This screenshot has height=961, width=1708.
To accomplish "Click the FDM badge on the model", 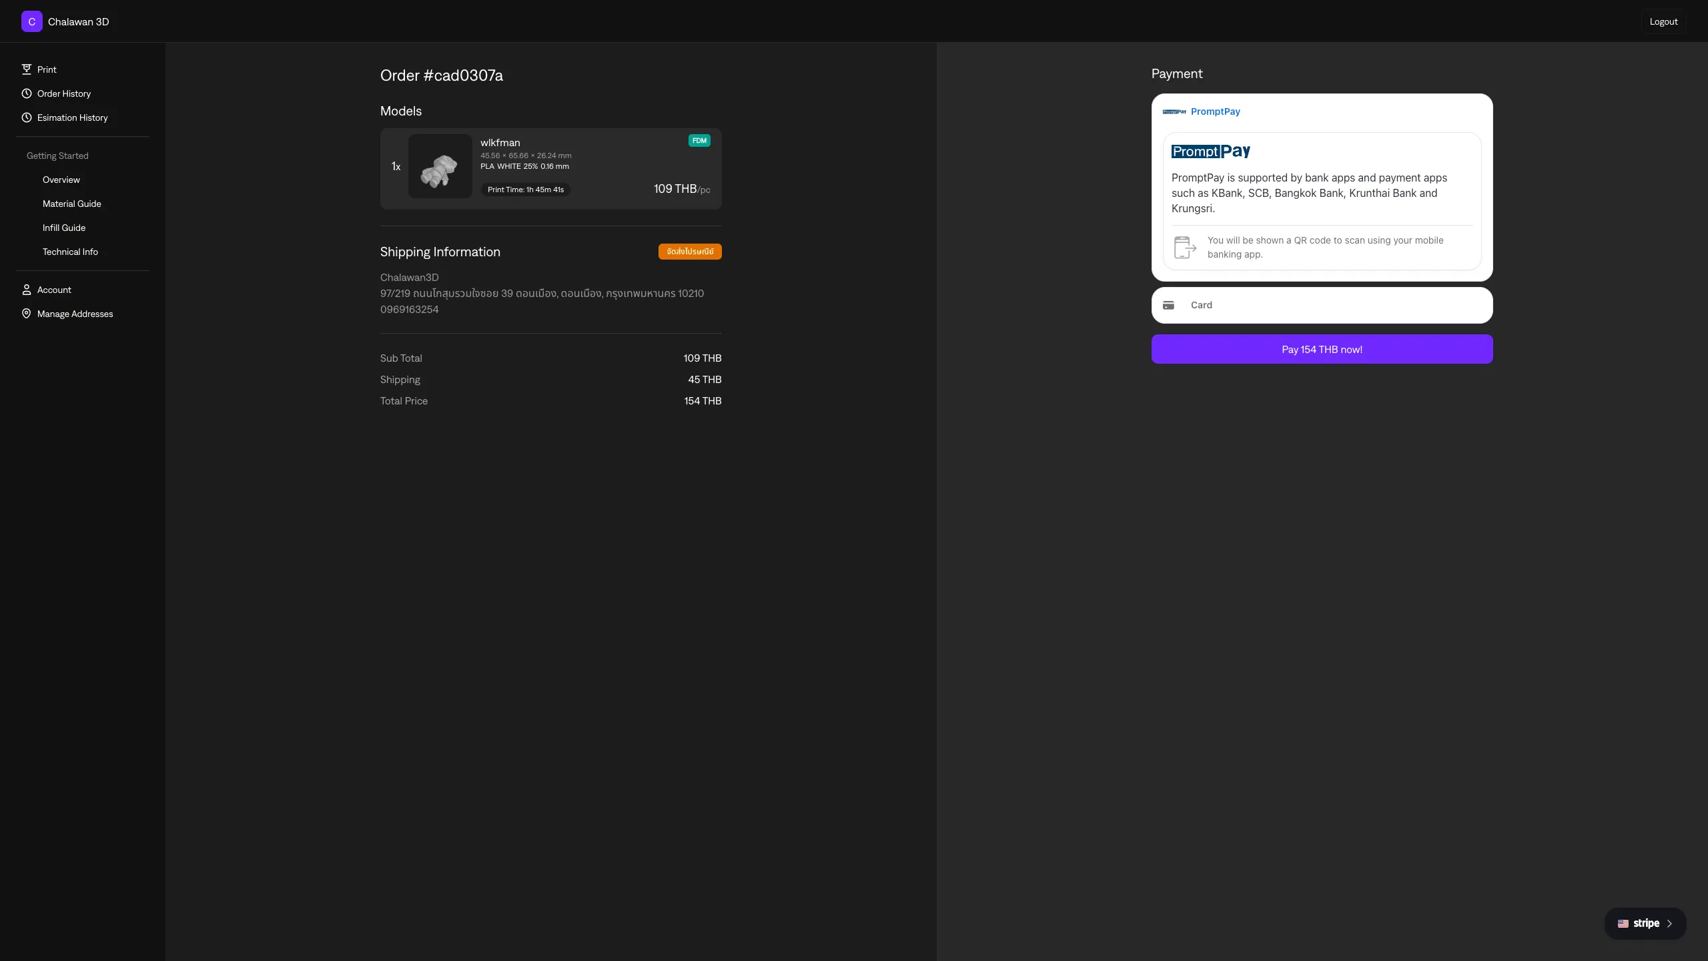I will tap(699, 141).
